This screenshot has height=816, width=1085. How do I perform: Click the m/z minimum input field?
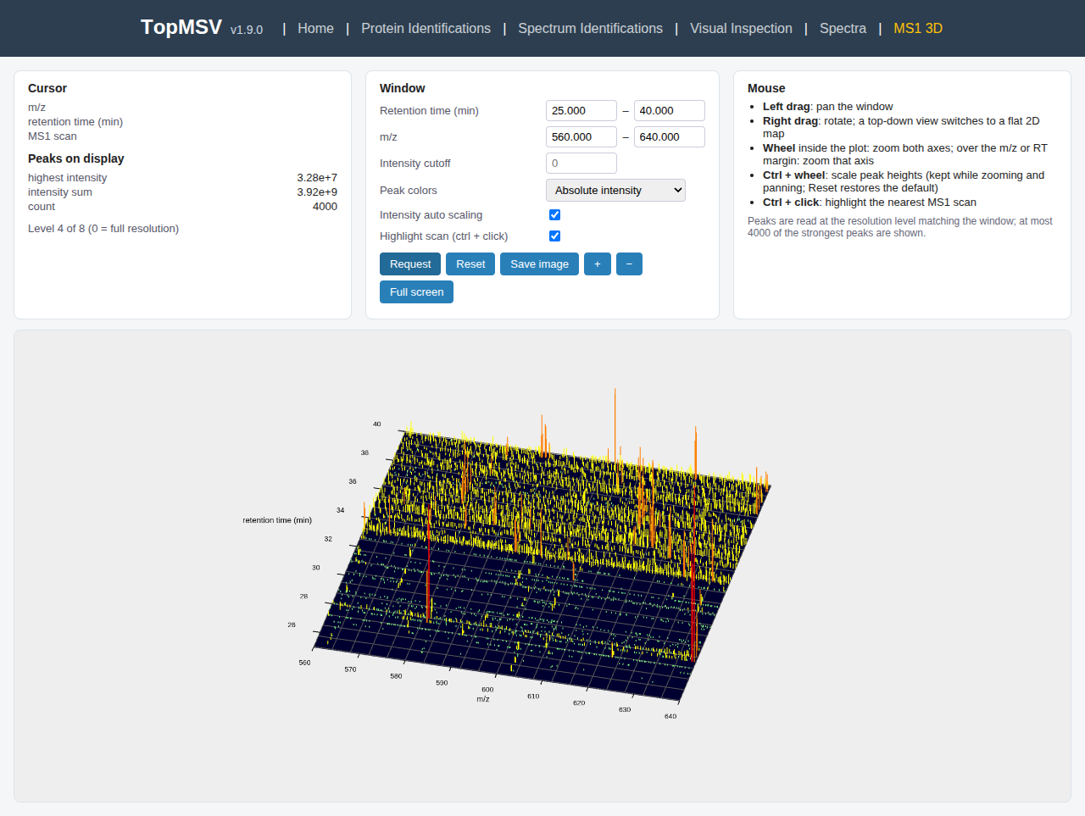pos(581,137)
